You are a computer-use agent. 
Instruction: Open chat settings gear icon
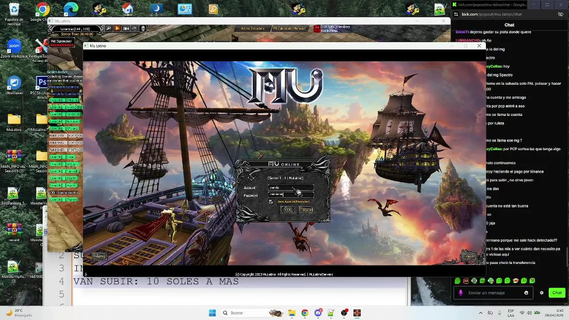click(x=541, y=293)
